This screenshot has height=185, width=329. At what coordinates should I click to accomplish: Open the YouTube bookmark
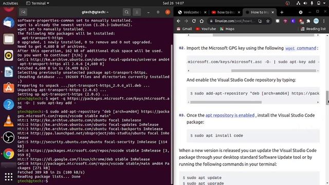click(x=206, y=29)
